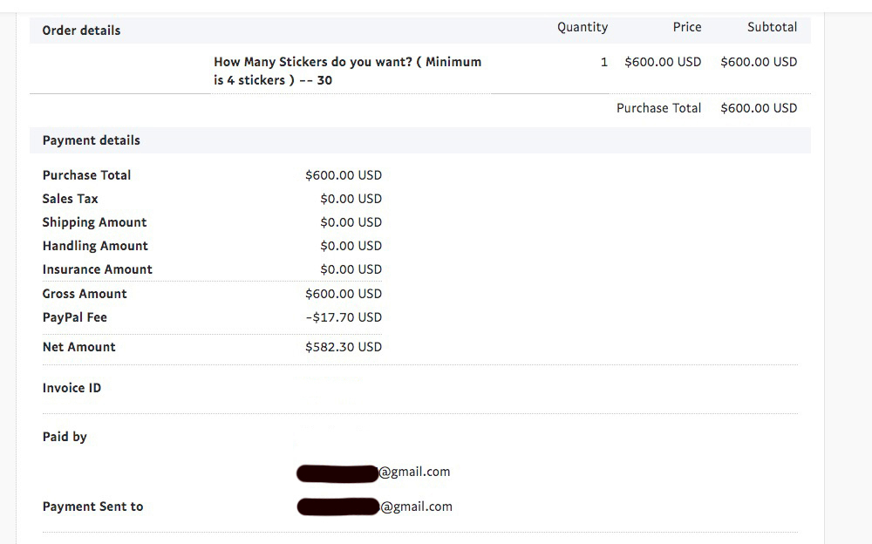Click the Paid by label

[x=65, y=437]
